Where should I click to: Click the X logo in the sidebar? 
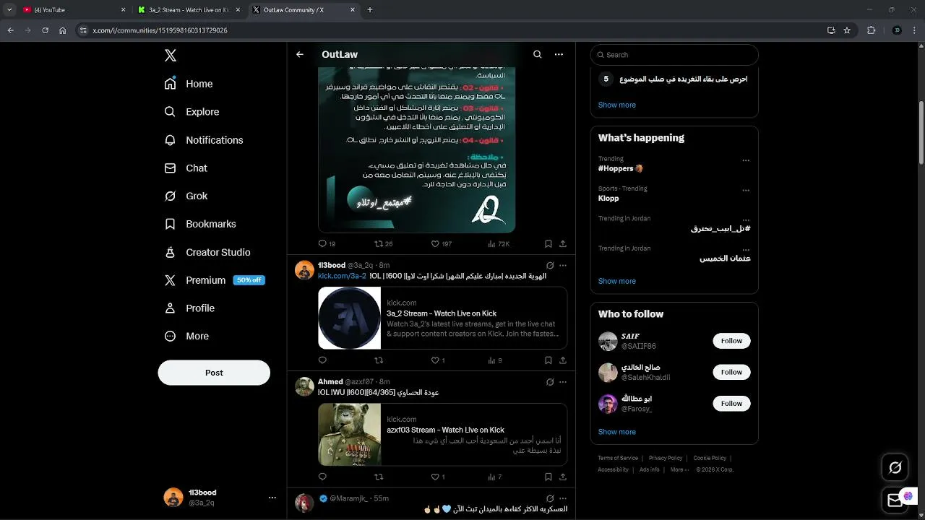[171, 56]
